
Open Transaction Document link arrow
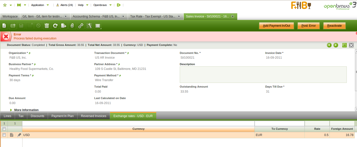click(128, 53)
